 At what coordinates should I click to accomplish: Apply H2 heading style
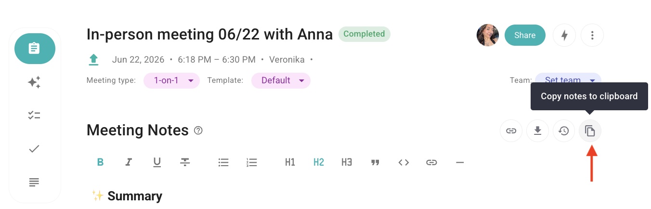tap(319, 162)
